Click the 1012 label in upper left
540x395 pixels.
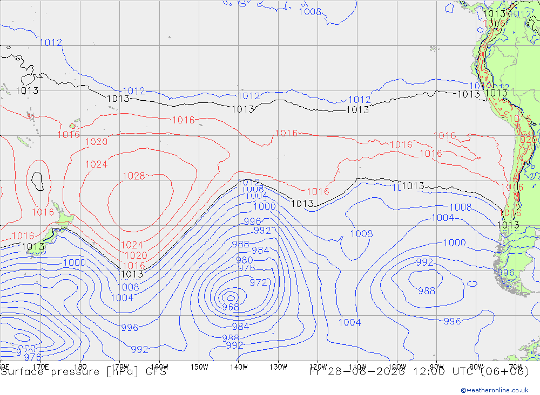[51, 42]
